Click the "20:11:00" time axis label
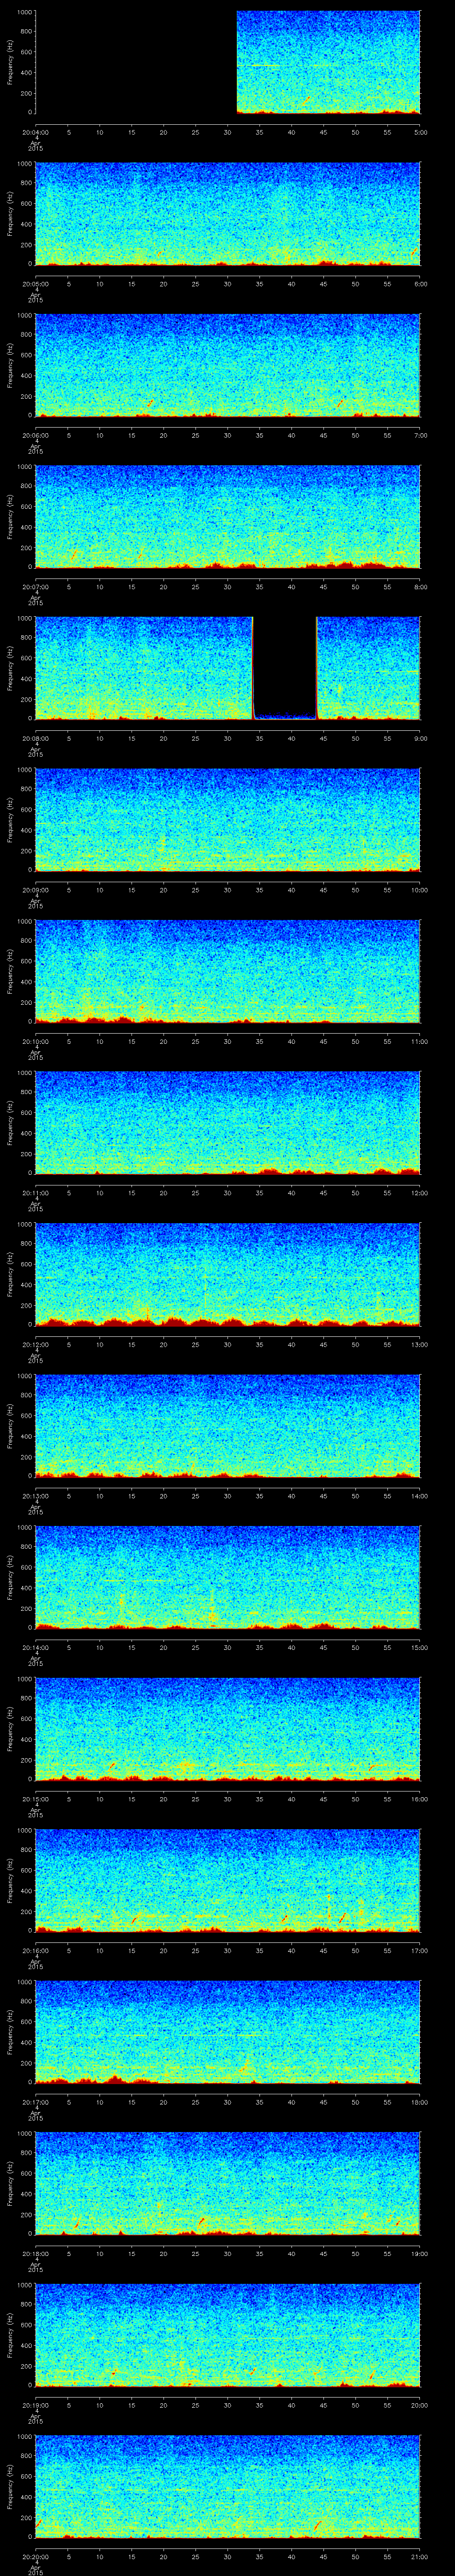Image resolution: width=455 pixels, height=2576 pixels. pyautogui.click(x=35, y=1192)
